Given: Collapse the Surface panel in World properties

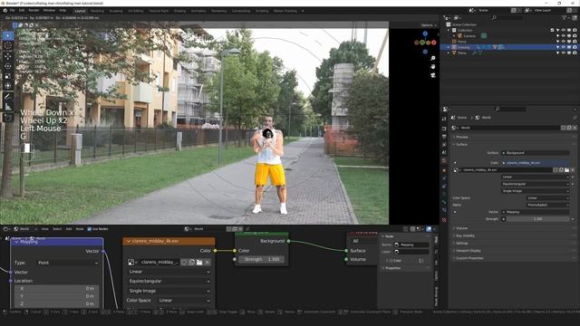Looking at the screenshot, I should pyautogui.click(x=461, y=145).
